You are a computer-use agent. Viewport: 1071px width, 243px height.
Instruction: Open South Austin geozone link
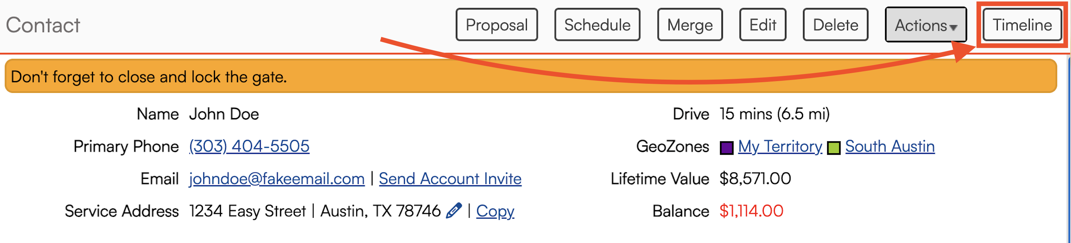coord(890,146)
